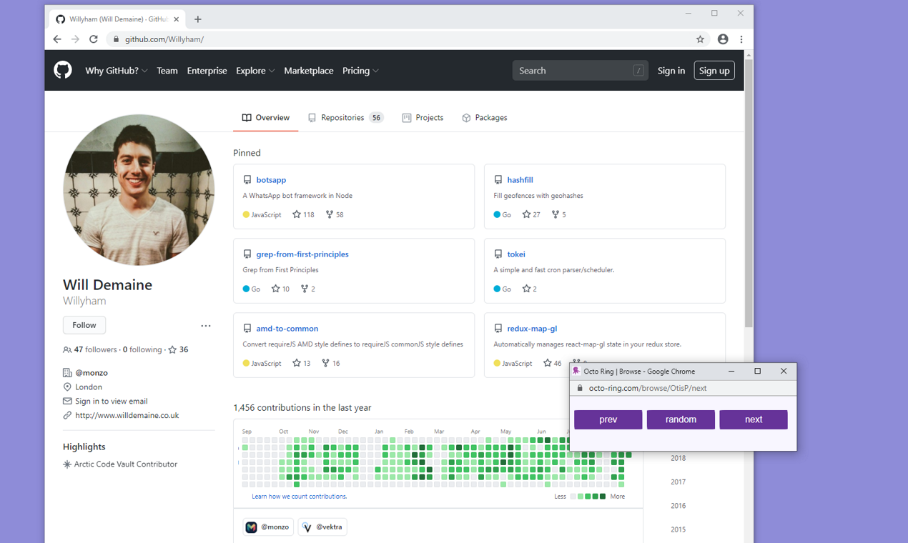The height and width of the screenshot is (543, 908).
Task: Open the Team nav item
Action: (x=167, y=71)
